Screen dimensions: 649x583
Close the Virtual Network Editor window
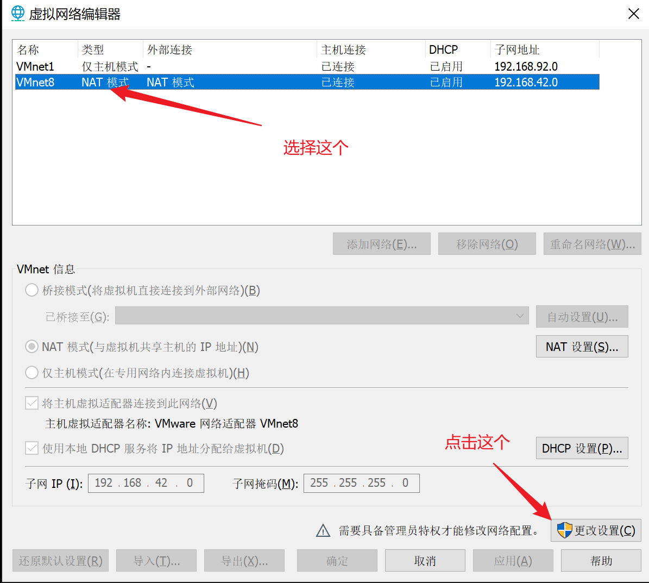(x=633, y=14)
